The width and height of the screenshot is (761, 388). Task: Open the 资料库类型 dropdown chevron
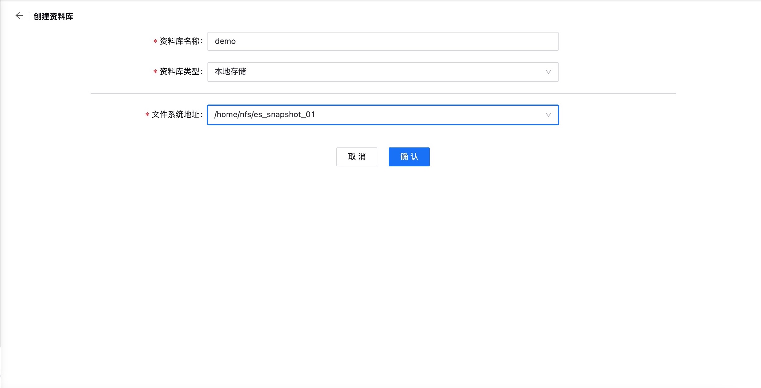(x=548, y=72)
